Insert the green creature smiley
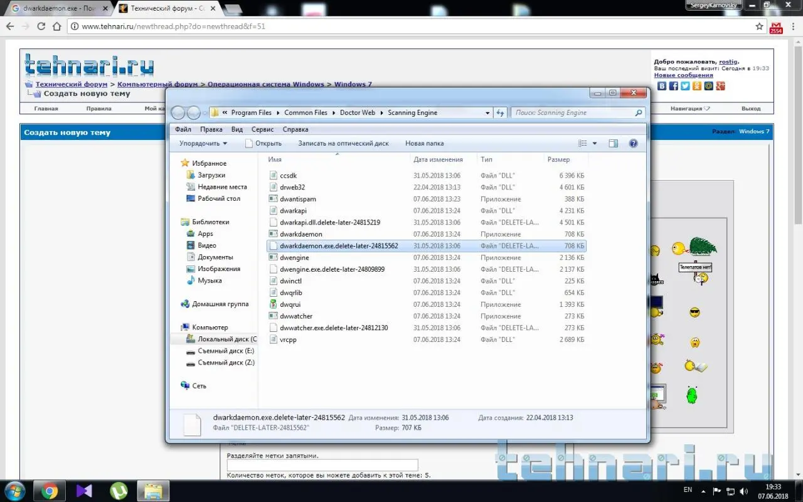This screenshot has width=803, height=502. (692, 395)
